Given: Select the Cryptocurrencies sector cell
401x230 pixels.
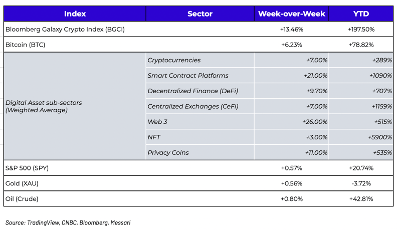Looking at the screenshot, I should [x=174, y=60].
